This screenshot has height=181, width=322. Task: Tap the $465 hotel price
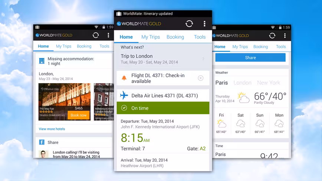pos(79,108)
